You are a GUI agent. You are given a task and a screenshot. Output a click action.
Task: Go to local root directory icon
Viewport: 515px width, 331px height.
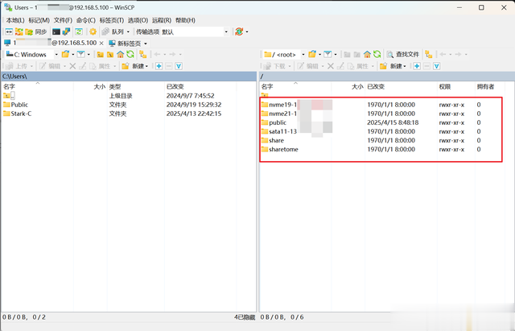pyautogui.click(x=110, y=55)
